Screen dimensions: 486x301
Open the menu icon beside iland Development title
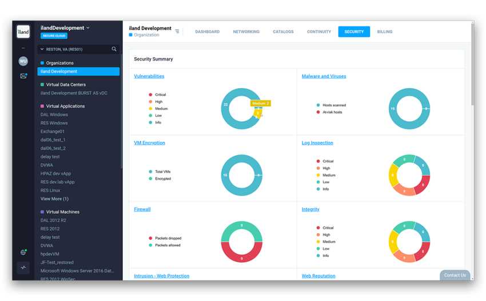[x=177, y=31]
